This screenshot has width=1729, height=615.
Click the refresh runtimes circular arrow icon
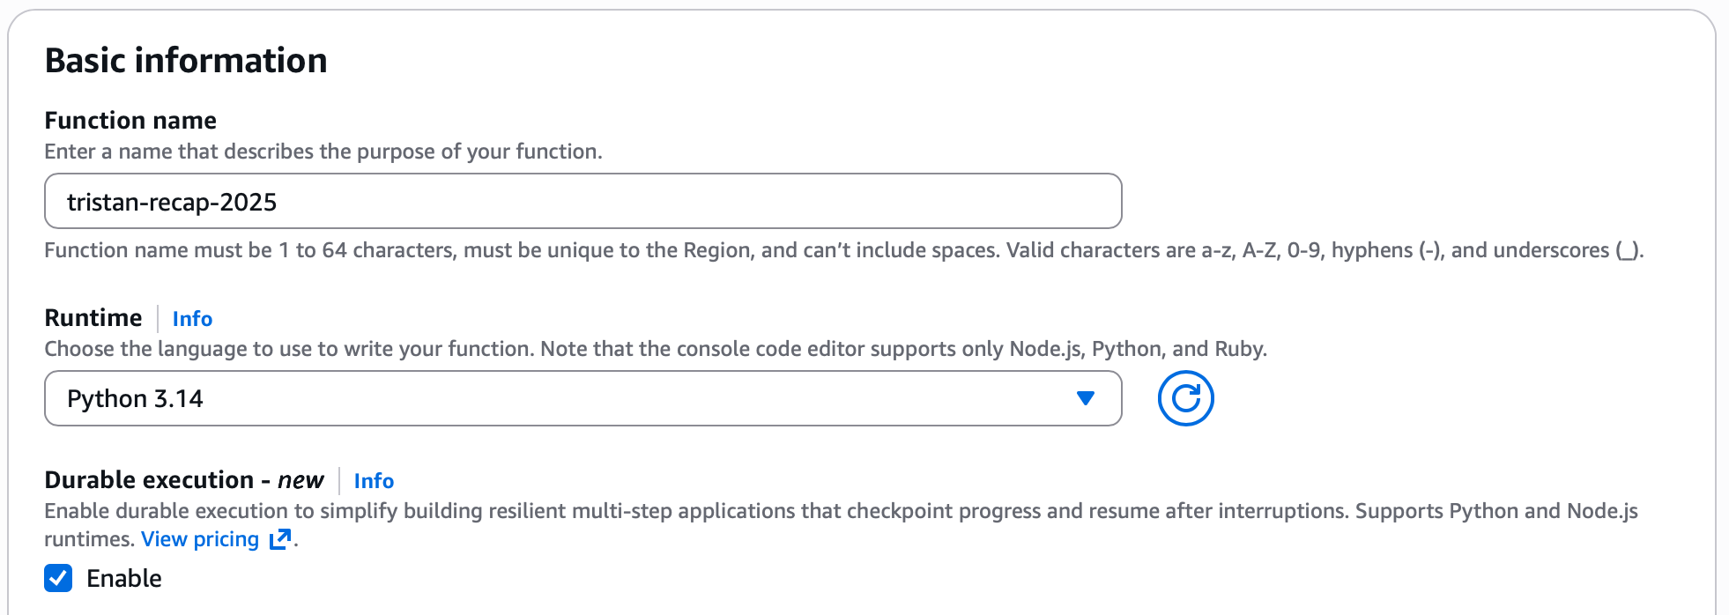[x=1185, y=398]
